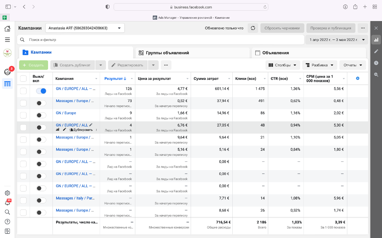Image resolution: width=382 pixels, height=238 pixels.
Task: Toggle on Massages / Europe campaign with 73 results
Action: click(41, 103)
